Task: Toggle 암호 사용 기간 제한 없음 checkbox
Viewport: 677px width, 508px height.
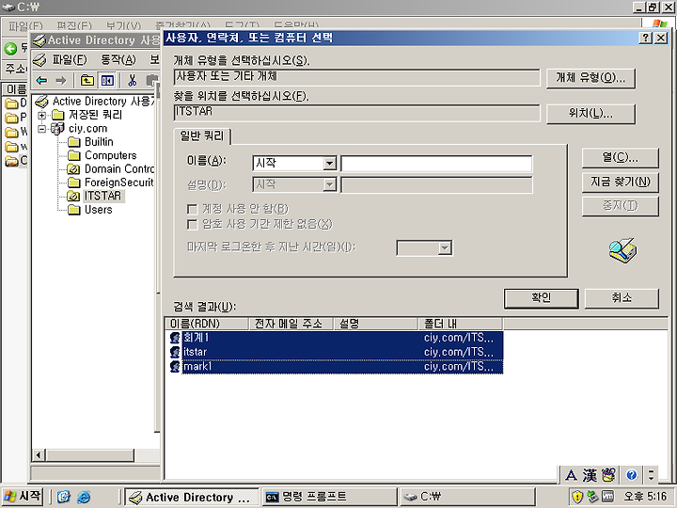Action: pos(192,225)
